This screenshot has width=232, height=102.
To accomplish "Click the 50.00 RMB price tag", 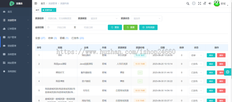I will [140, 91].
